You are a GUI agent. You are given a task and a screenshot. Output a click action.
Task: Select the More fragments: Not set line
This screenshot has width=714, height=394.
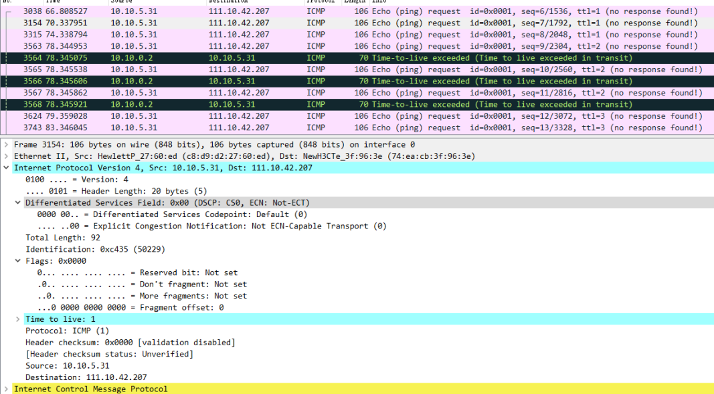coord(142,296)
